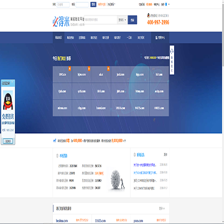Focus the password field in the top bar
The height and width of the screenshot is (224, 224).
[82, 4]
